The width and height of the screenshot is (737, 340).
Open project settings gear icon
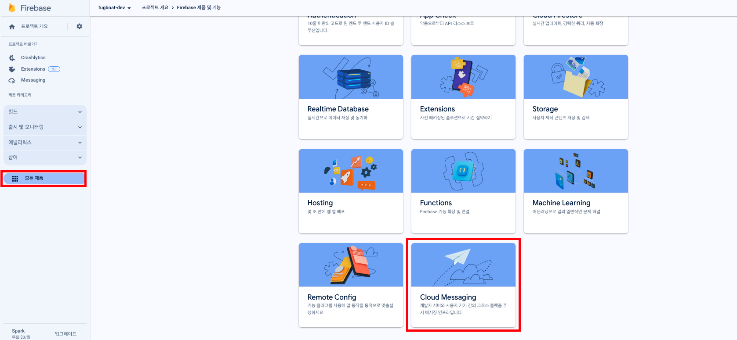click(x=80, y=26)
